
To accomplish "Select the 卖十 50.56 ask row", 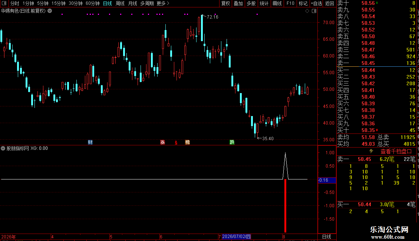I will [376, 3].
